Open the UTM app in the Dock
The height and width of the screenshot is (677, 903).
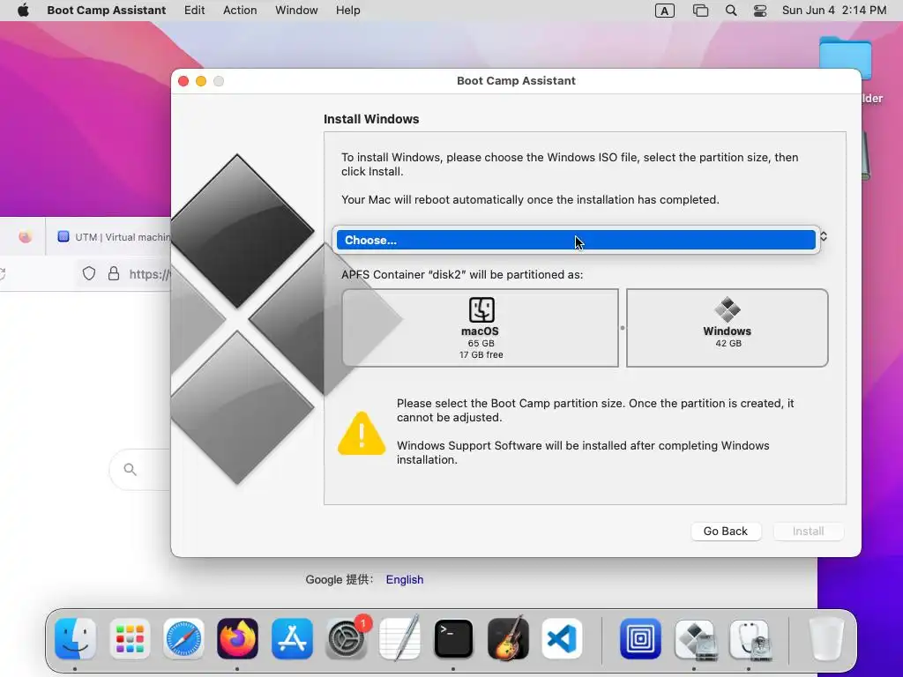(640, 638)
